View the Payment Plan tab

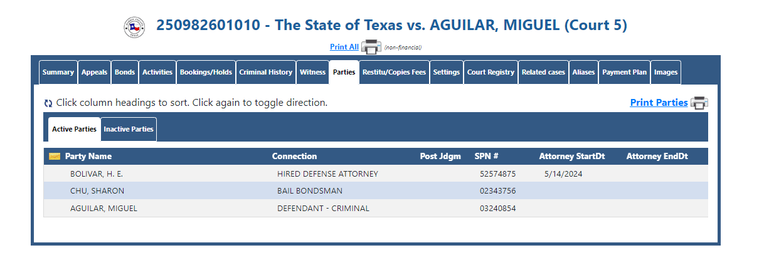pos(624,72)
